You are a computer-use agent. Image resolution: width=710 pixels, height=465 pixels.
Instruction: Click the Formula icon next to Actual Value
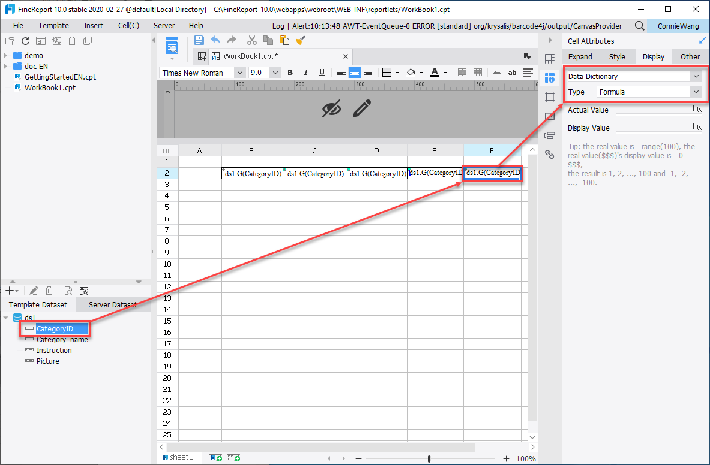tap(697, 109)
